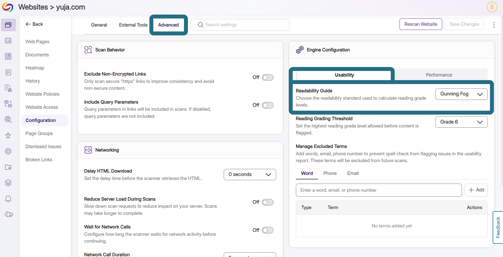Select the External Tools tab
The image size is (503, 257).
pos(133,25)
